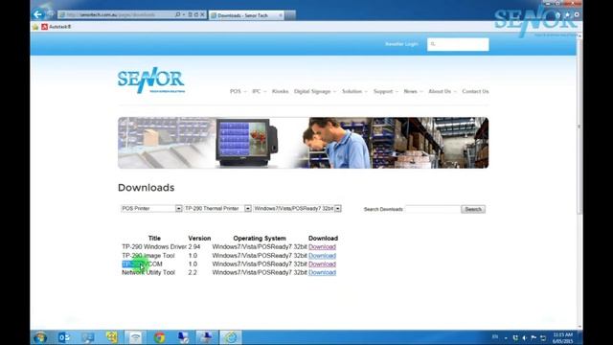Open the POS navigation menu
Screen dimensions: 613x345
tap(238, 91)
